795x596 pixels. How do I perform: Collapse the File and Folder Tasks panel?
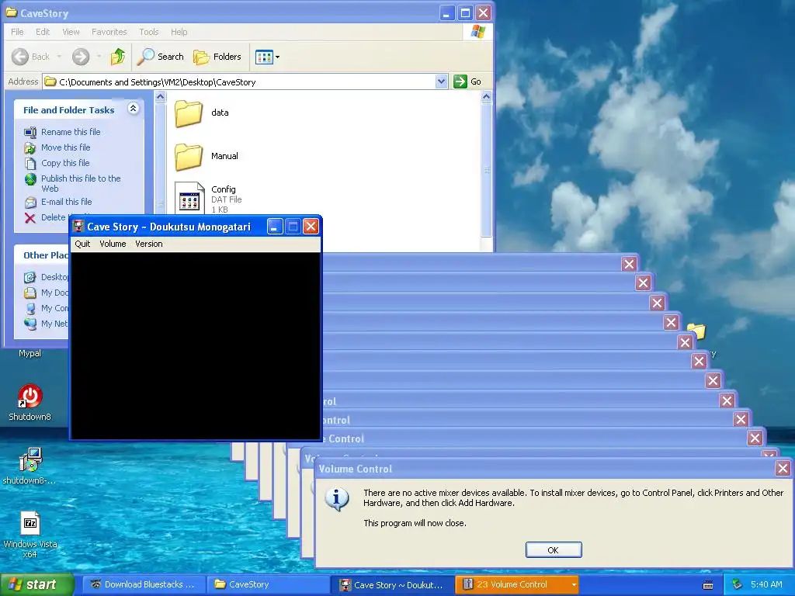(134, 109)
